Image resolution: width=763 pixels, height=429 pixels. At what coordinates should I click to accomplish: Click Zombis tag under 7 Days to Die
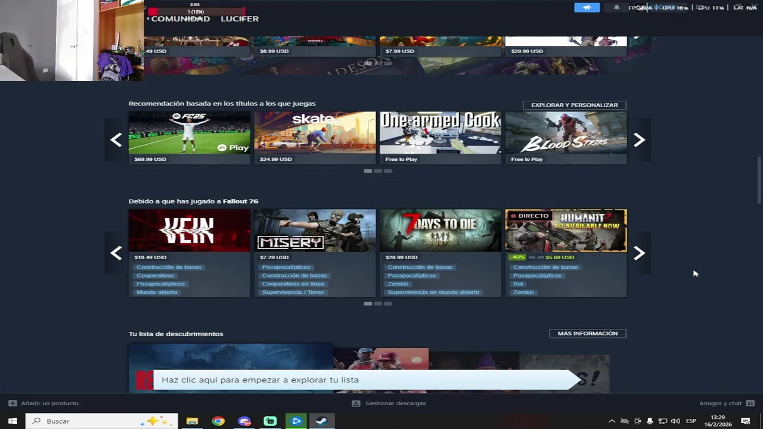(x=398, y=284)
